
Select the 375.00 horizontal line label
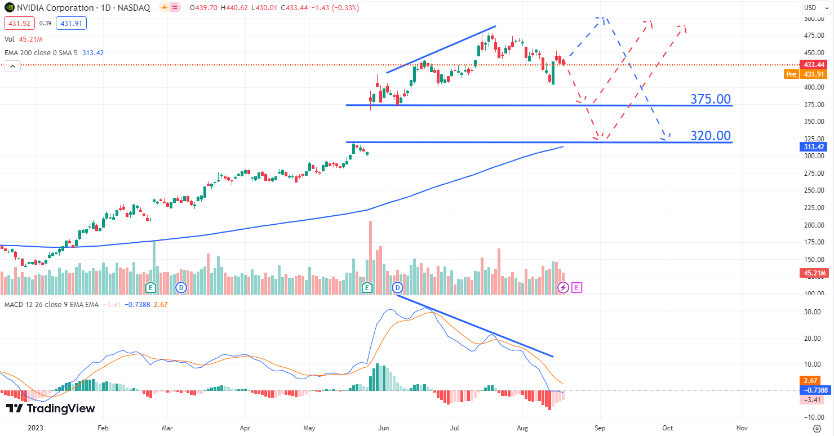coord(711,99)
